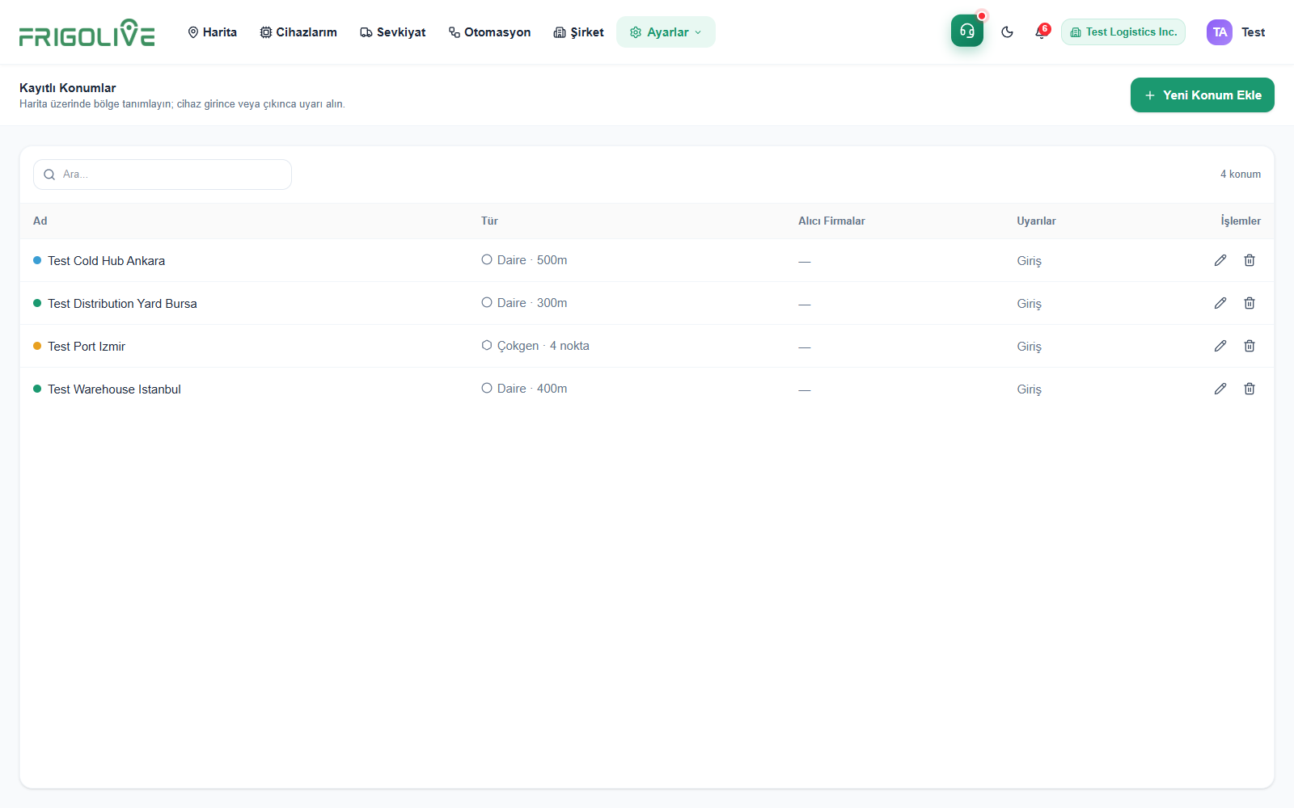1294x808 pixels.
Task: Open the Sevkiyat shipments tab
Action: tap(393, 32)
